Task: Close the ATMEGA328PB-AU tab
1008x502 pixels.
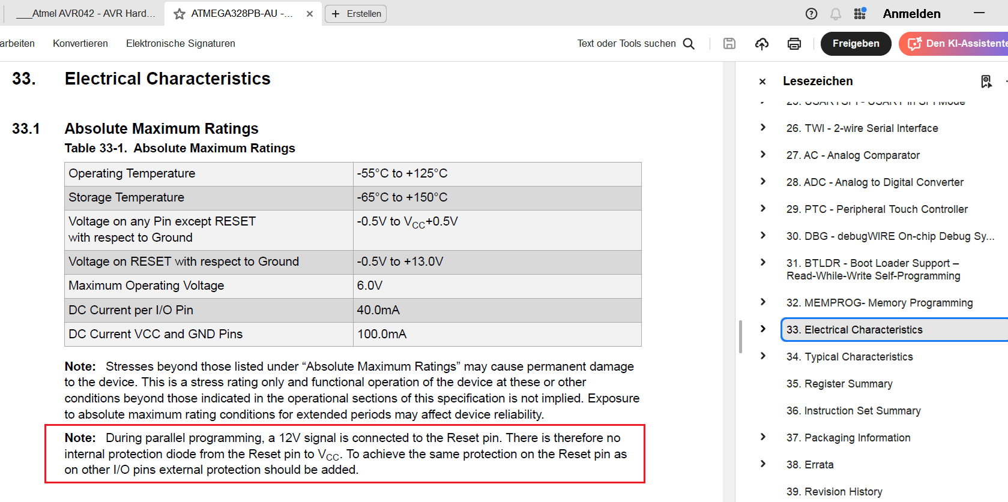Action: coord(310,14)
